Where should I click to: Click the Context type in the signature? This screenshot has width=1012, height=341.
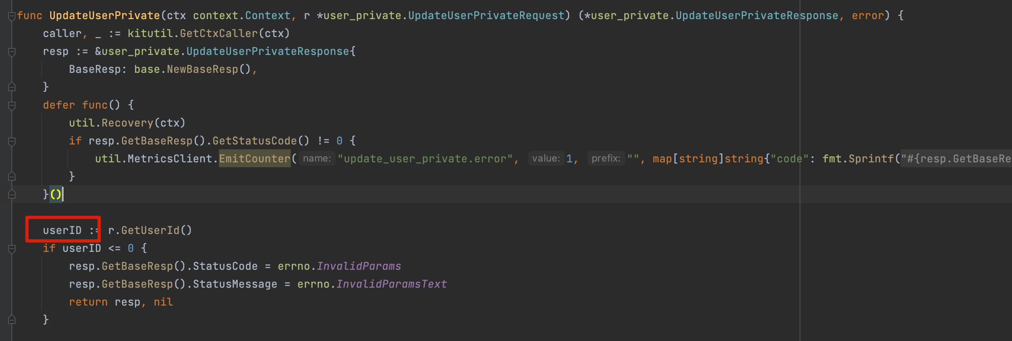(267, 15)
